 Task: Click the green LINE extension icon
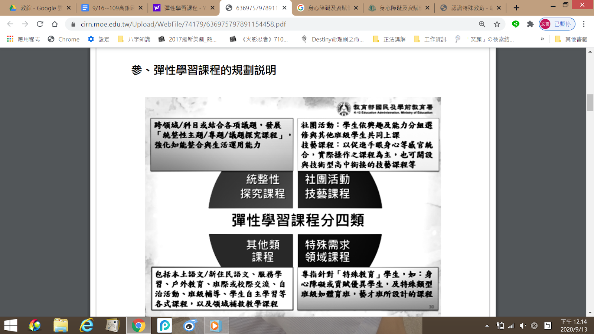pyautogui.click(x=516, y=24)
